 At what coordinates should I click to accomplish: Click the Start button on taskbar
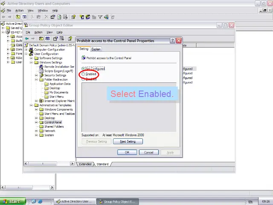click(12, 201)
